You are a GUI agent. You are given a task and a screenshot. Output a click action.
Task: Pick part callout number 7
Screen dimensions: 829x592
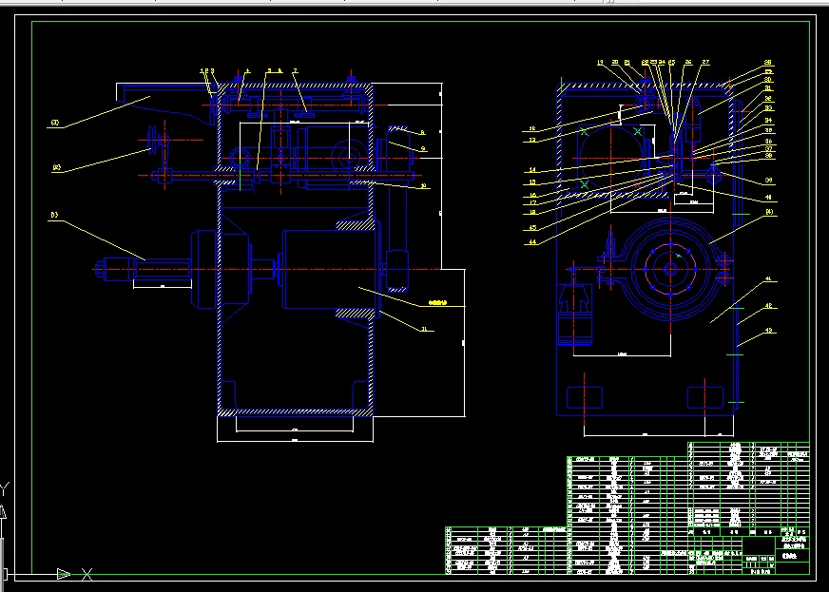tap(295, 71)
